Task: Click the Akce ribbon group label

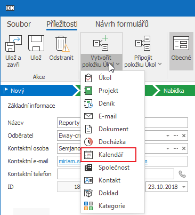Action: coord(39,77)
